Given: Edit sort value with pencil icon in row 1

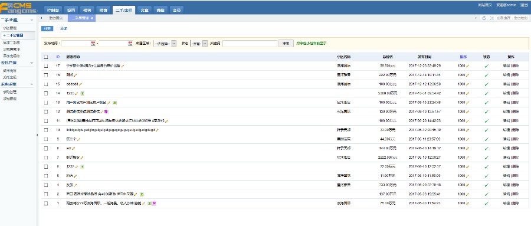Looking at the screenshot, I should pos(467,204).
